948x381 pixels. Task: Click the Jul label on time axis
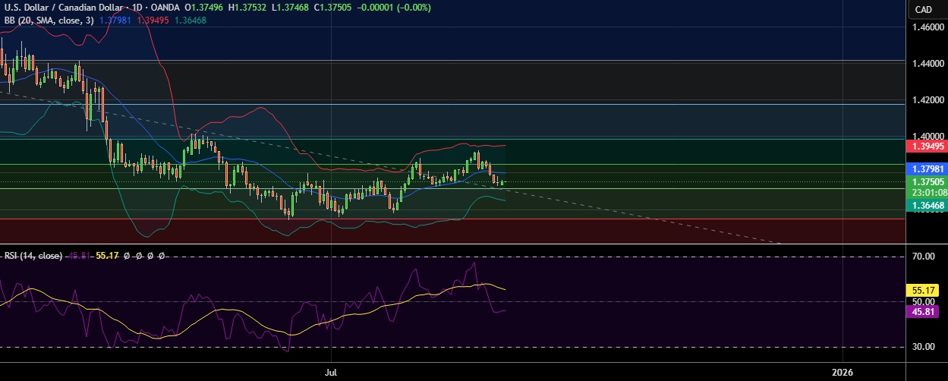point(331,373)
